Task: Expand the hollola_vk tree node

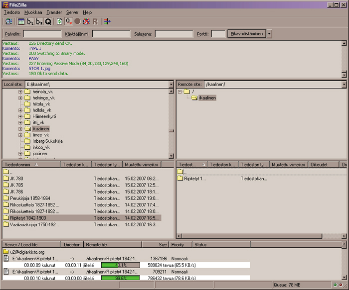Action: 20,110
